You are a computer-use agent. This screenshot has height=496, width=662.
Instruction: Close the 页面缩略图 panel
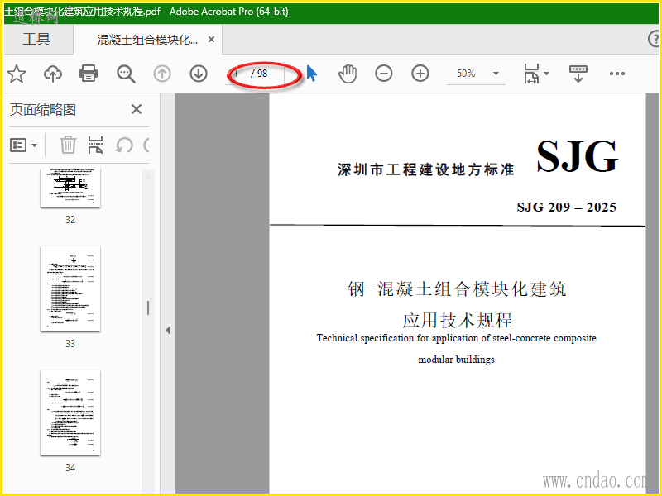pyautogui.click(x=137, y=109)
